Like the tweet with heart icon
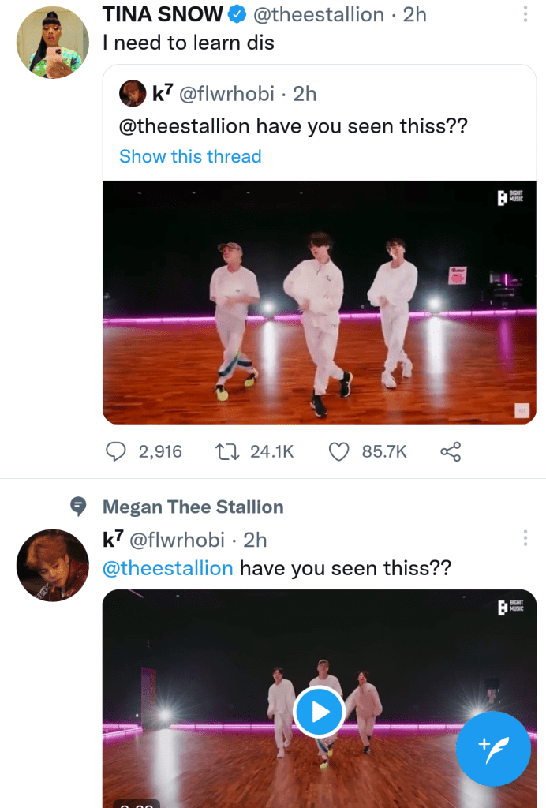The height and width of the screenshot is (808, 546). click(338, 451)
